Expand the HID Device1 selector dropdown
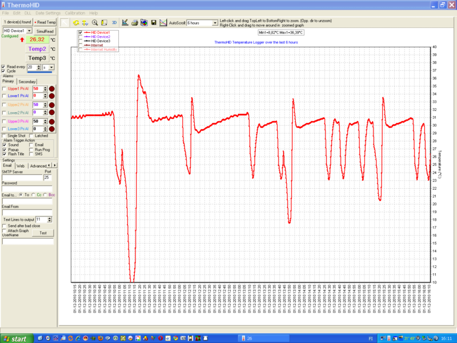457x343 pixels. (x=30, y=31)
